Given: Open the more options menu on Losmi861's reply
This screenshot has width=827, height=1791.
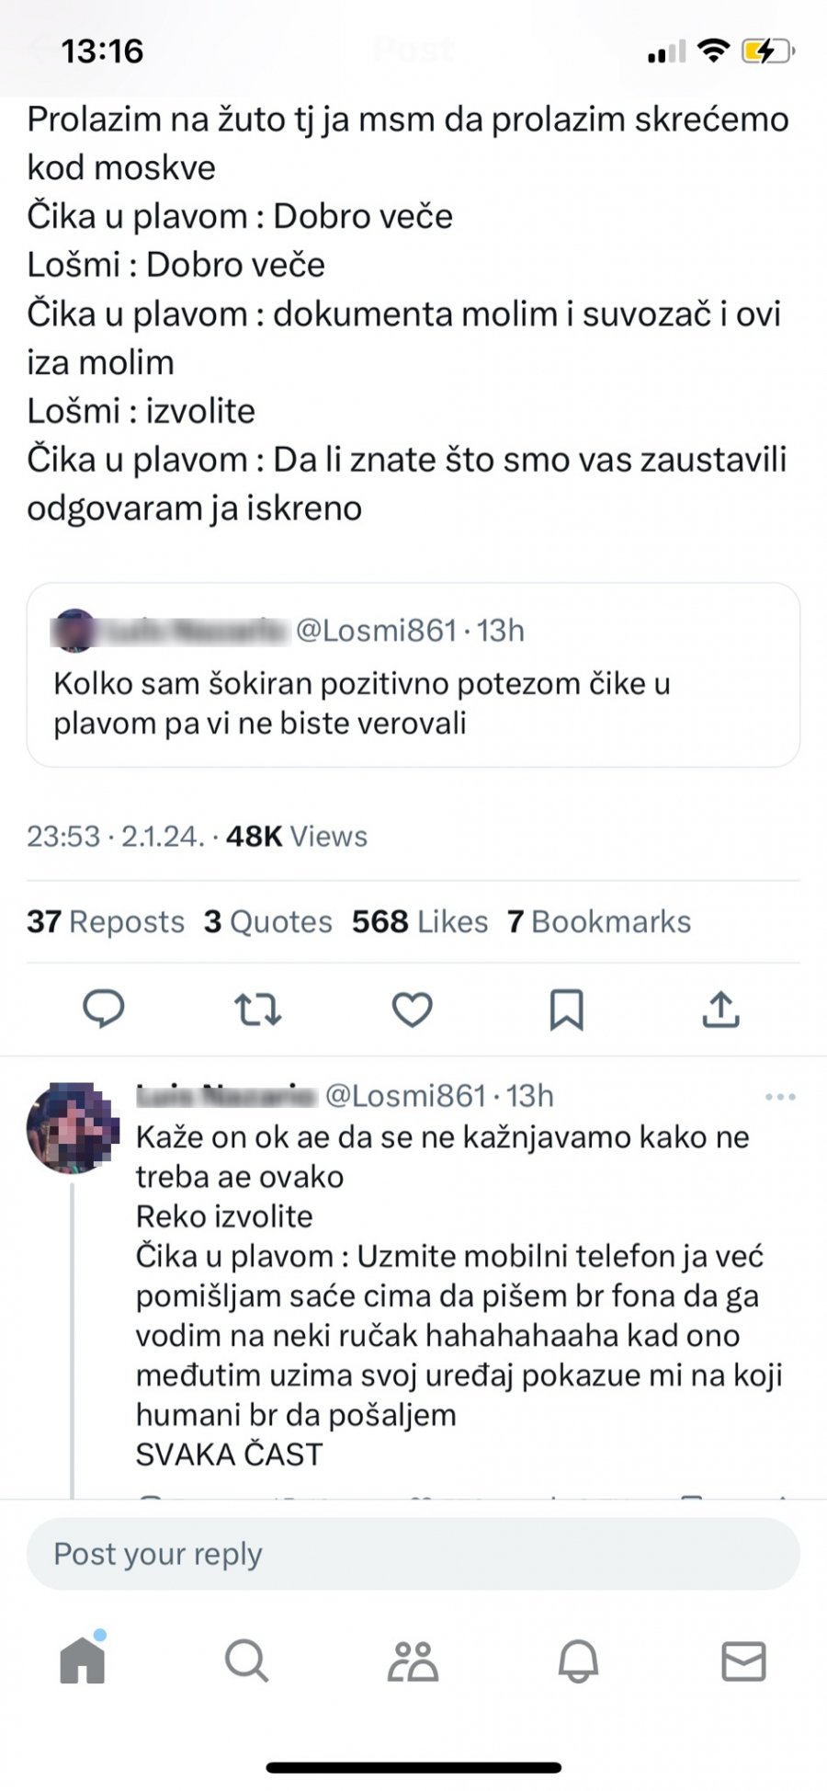Looking at the screenshot, I should (780, 1095).
